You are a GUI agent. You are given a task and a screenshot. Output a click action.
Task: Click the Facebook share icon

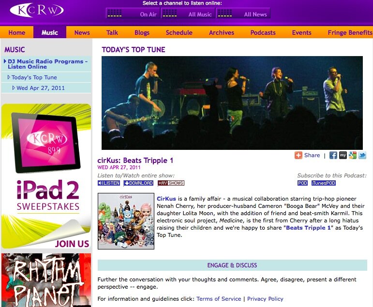pyautogui.click(x=333, y=155)
